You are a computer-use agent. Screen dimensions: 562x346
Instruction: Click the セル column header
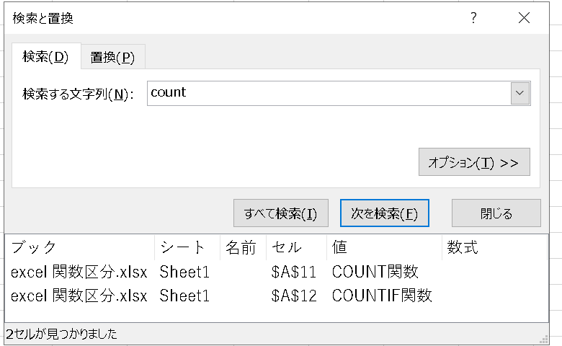pyautogui.click(x=296, y=247)
